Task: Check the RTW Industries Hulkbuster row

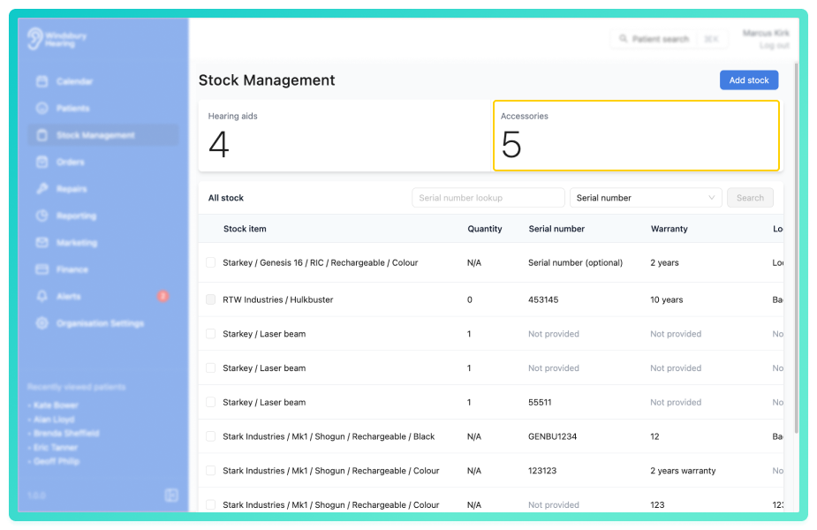Action: pyautogui.click(x=210, y=299)
